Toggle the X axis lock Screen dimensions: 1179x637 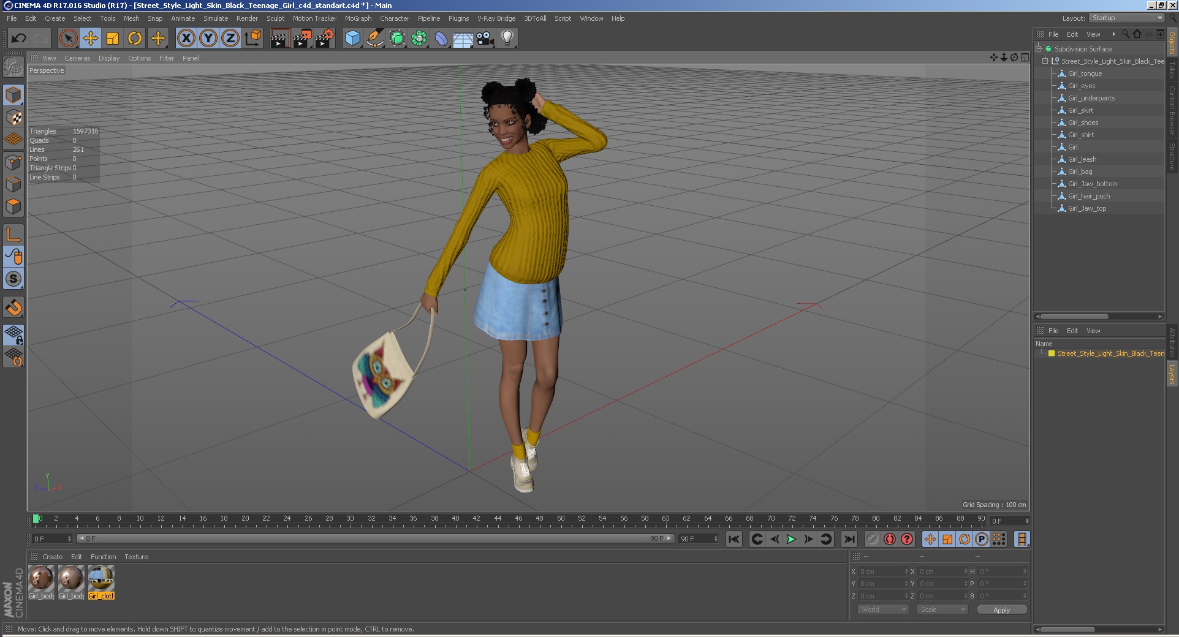coord(186,38)
